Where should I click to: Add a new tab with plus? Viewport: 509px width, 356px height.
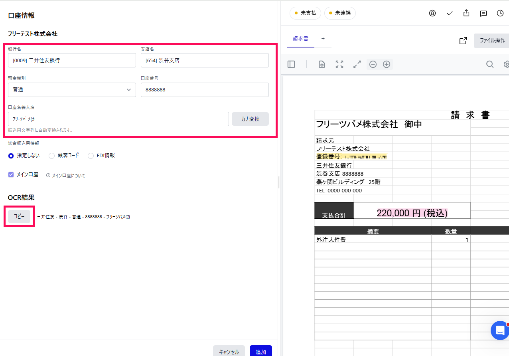(x=323, y=38)
